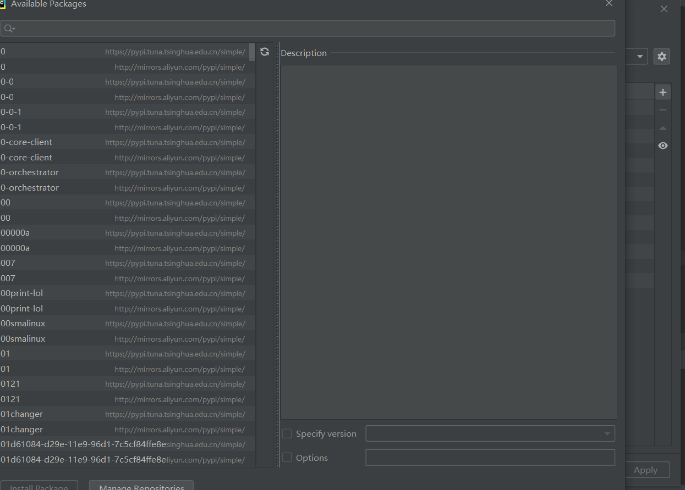Click the Options text field

pos(490,458)
